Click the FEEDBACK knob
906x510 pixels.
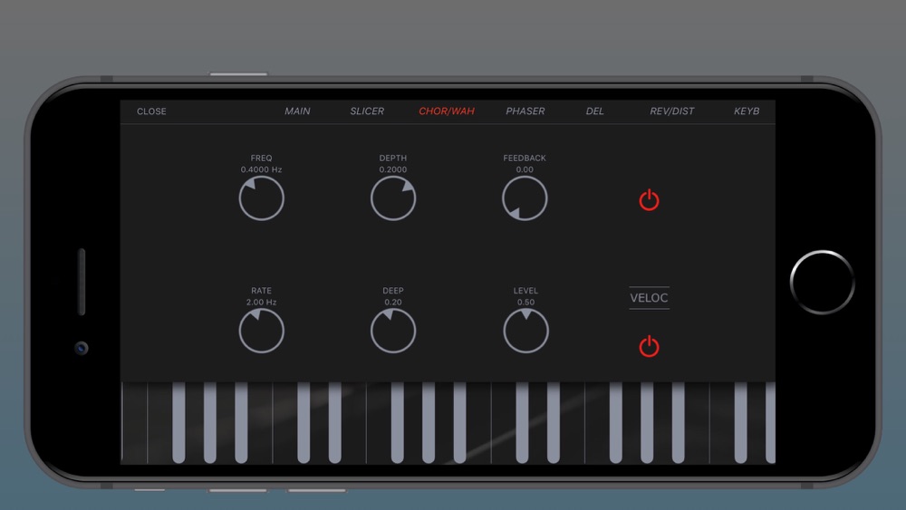(525, 198)
